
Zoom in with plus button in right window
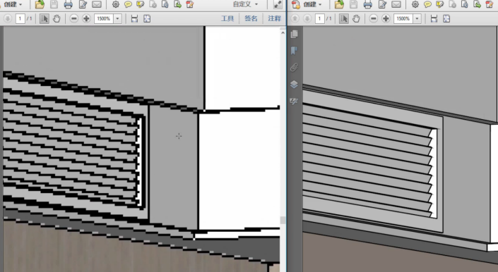pyautogui.click(x=386, y=19)
